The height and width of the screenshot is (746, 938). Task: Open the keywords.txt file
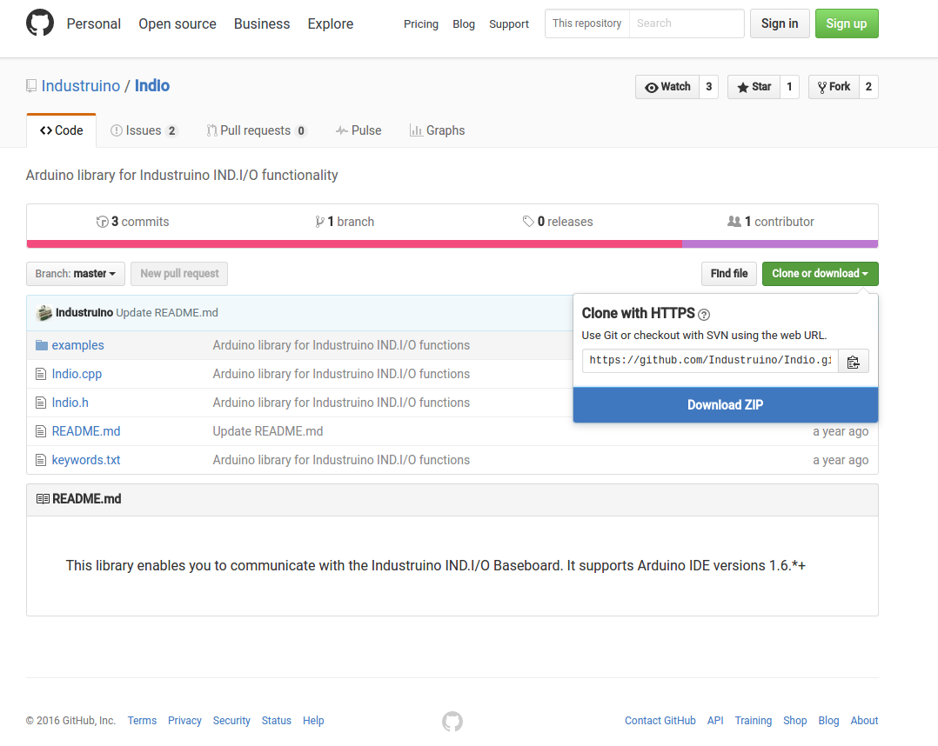click(86, 460)
